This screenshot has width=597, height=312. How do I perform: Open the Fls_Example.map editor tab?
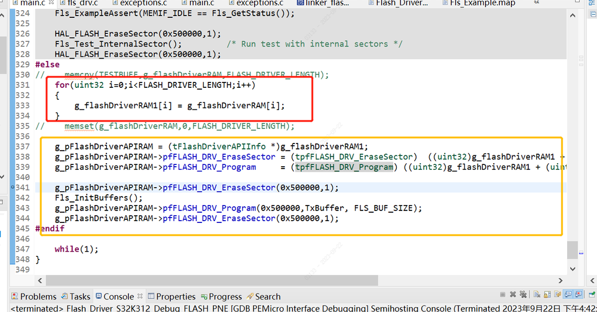tap(479, 3)
